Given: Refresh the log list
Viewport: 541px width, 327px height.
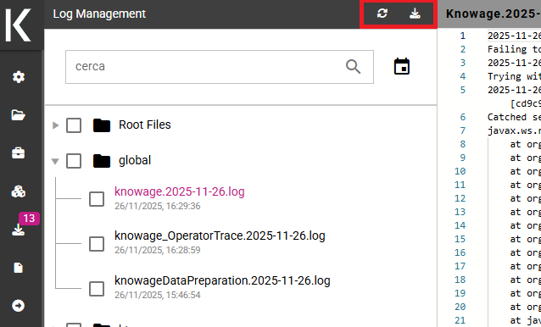Looking at the screenshot, I should pos(382,14).
